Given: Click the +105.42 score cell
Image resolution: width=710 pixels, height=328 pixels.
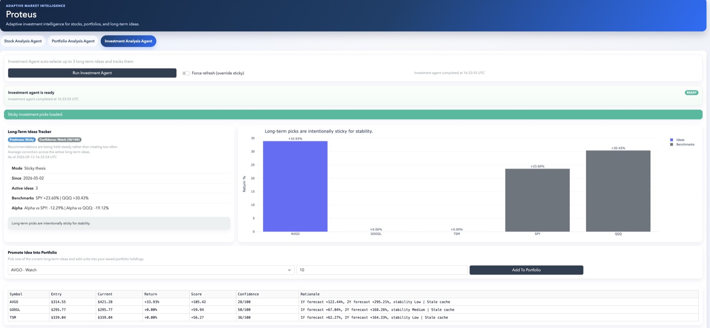Looking at the screenshot, I should 213,302.
